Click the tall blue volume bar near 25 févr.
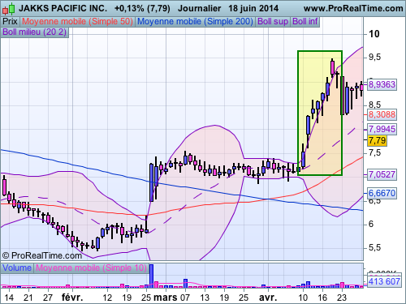The width and height of the screenshot is (406, 304). [x=151, y=276]
